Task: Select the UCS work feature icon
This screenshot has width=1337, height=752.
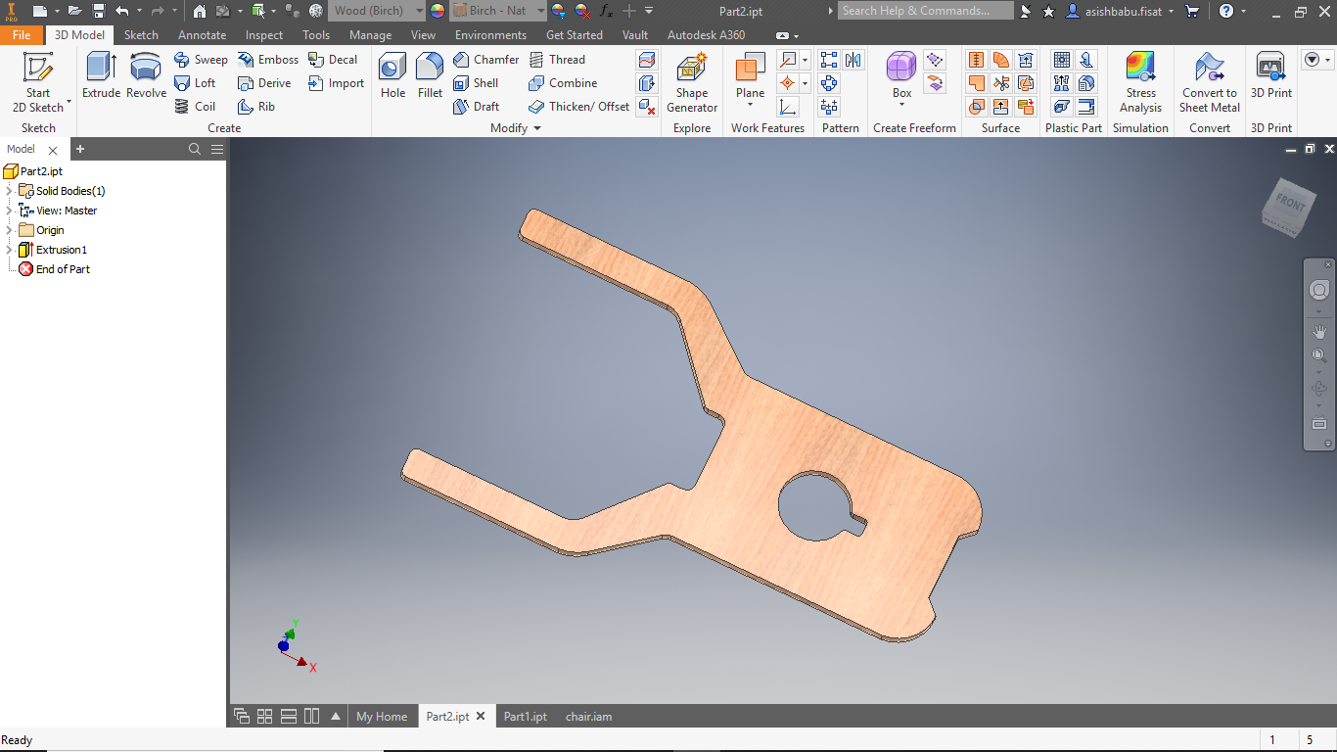Action: 787,107
